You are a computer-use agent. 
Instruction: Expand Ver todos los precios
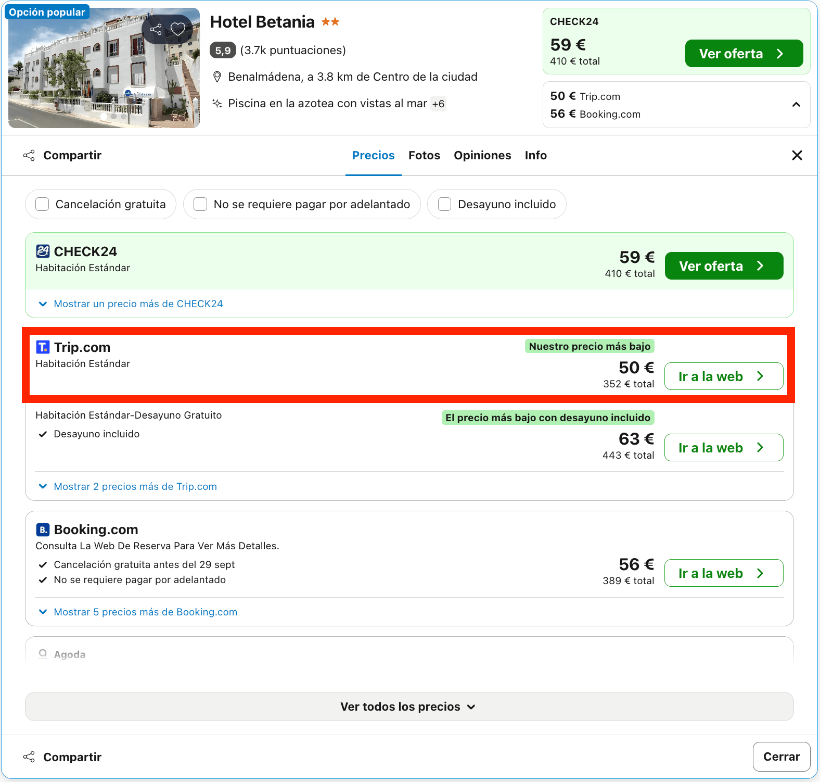click(x=409, y=707)
